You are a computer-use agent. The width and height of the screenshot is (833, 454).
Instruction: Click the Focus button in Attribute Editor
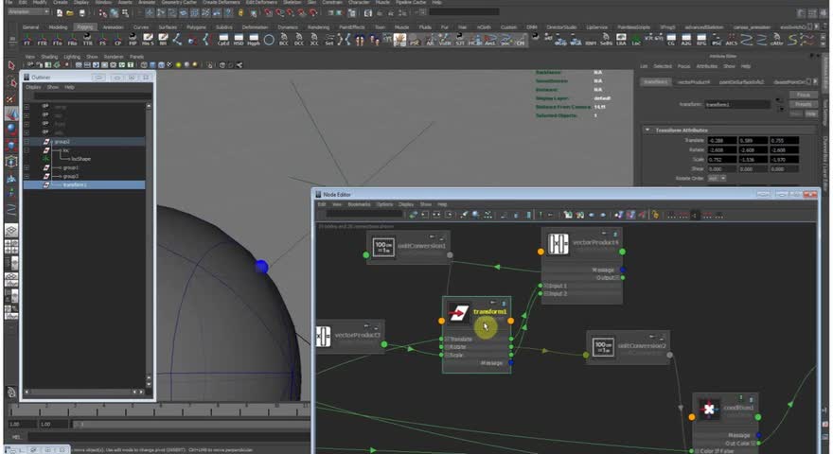pos(802,95)
